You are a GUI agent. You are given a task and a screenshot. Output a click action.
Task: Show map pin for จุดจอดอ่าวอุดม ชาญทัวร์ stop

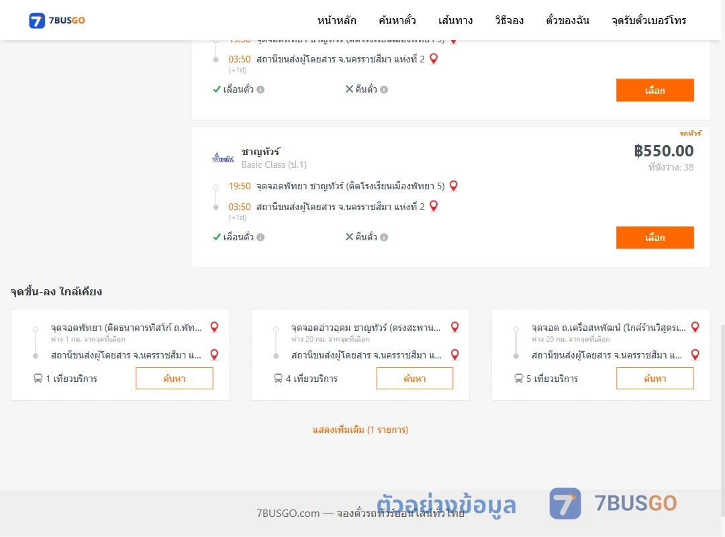click(x=455, y=327)
